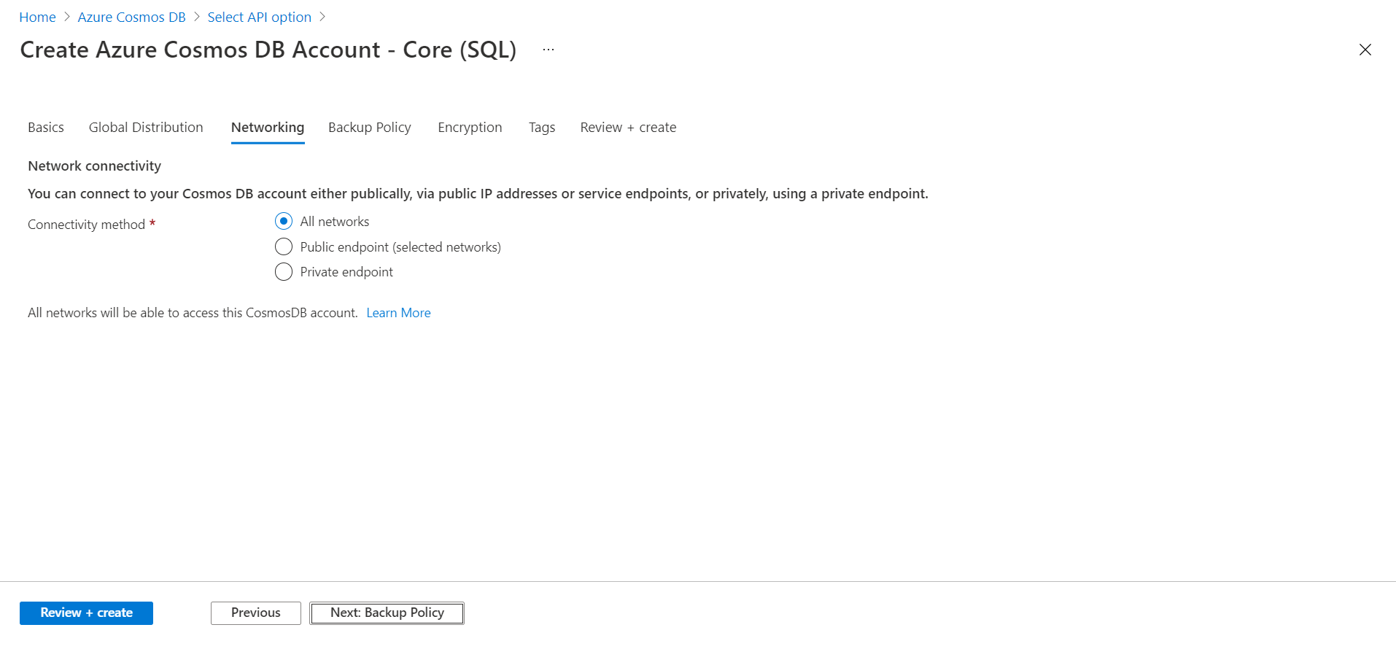Open the Global Distribution tab
Screen dimensions: 1396x649
[146, 128]
